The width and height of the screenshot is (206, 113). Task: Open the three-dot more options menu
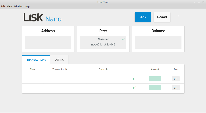click(x=178, y=17)
